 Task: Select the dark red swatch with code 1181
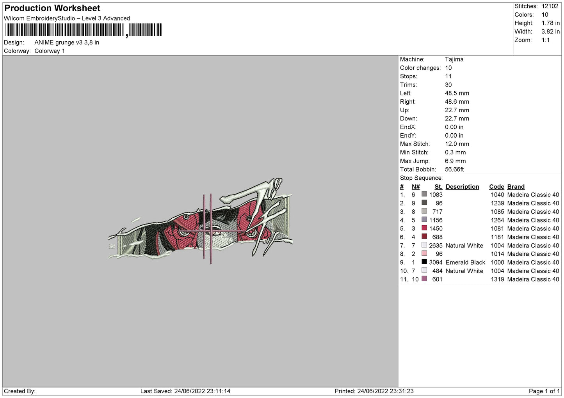pos(424,237)
